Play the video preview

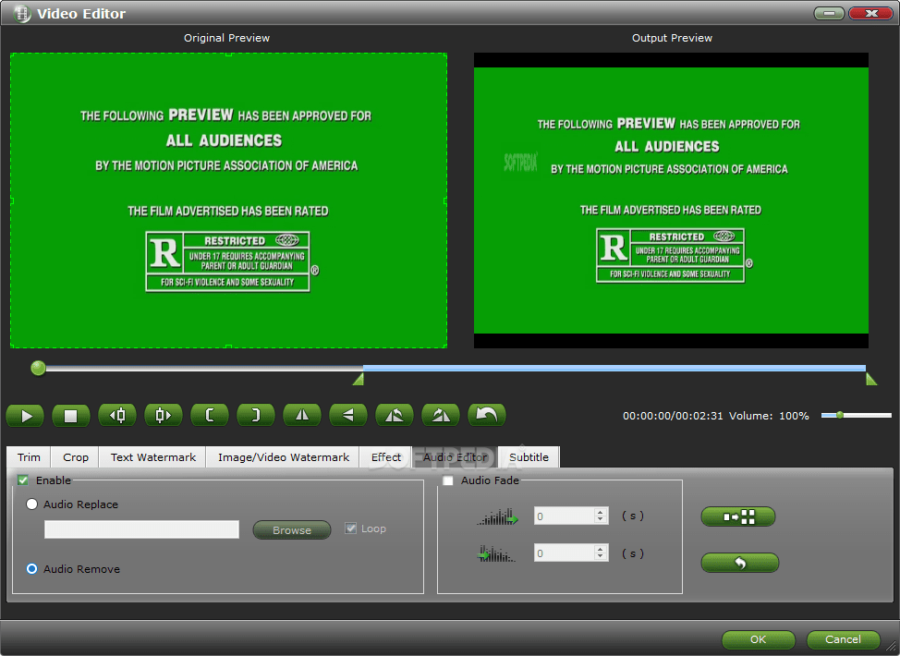(25, 416)
